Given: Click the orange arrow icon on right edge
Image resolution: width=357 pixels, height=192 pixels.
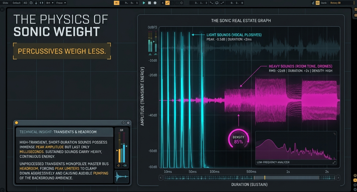Looking at the screenshot, I should click(355, 180).
